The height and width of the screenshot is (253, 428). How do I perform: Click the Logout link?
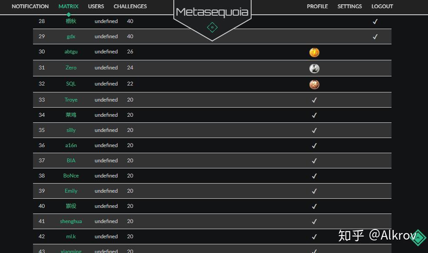pos(382,7)
